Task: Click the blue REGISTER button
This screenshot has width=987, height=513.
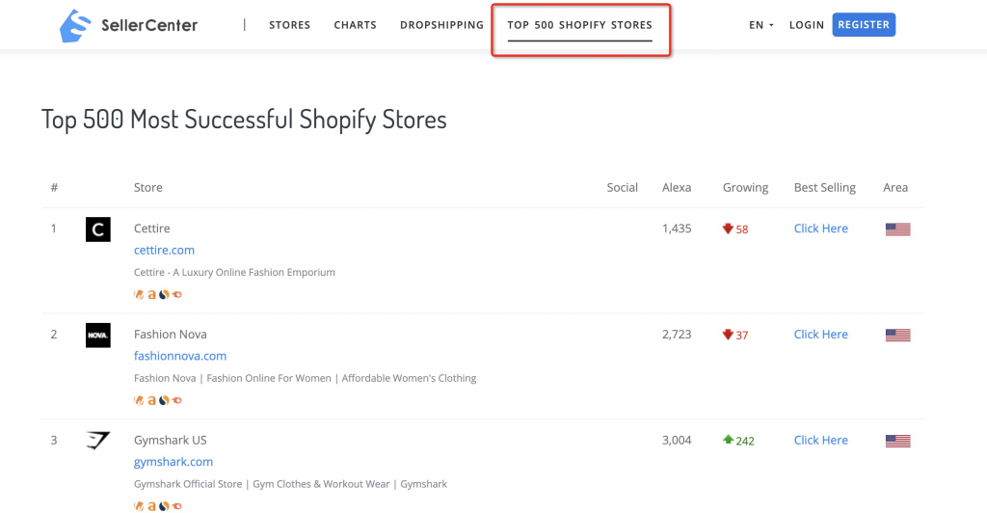Action: pyautogui.click(x=864, y=24)
